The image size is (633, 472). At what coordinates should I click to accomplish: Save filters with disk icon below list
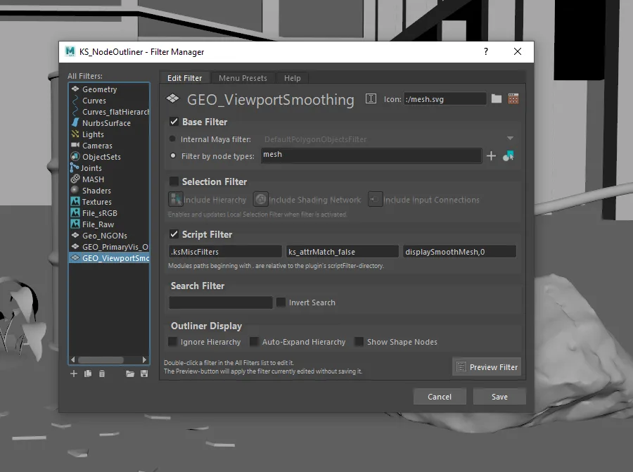[x=144, y=374]
